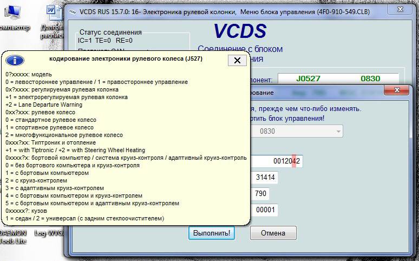The image size is (419, 261).
Task: Click tooltip line '0xx?xxx: рулевое колесо'
Action: (x=41, y=112)
